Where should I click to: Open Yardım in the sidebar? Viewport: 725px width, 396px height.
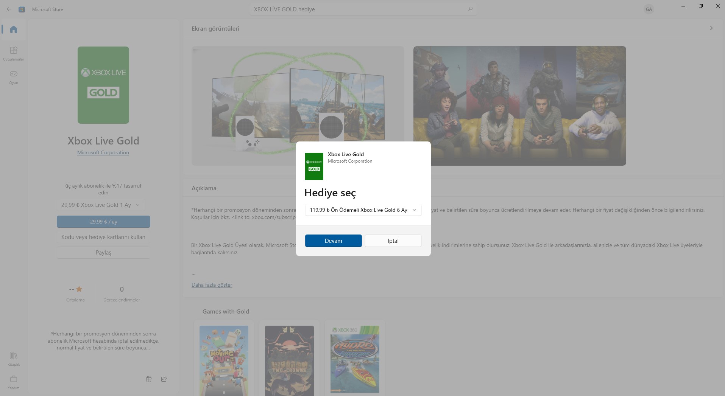click(14, 382)
